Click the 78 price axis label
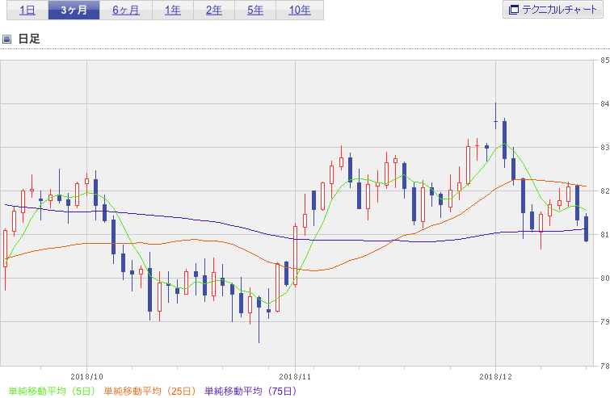Image resolution: width=610 pixels, height=398 pixels. click(x=604, y=366)
